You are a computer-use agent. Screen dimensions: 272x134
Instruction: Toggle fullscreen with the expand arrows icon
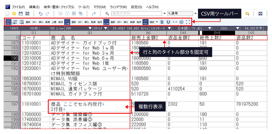tap(188, 22)
